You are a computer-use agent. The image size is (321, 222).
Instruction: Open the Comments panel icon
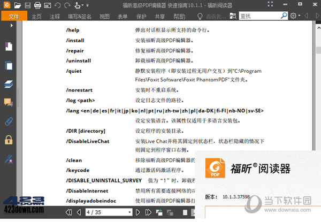tap(9, 102)
